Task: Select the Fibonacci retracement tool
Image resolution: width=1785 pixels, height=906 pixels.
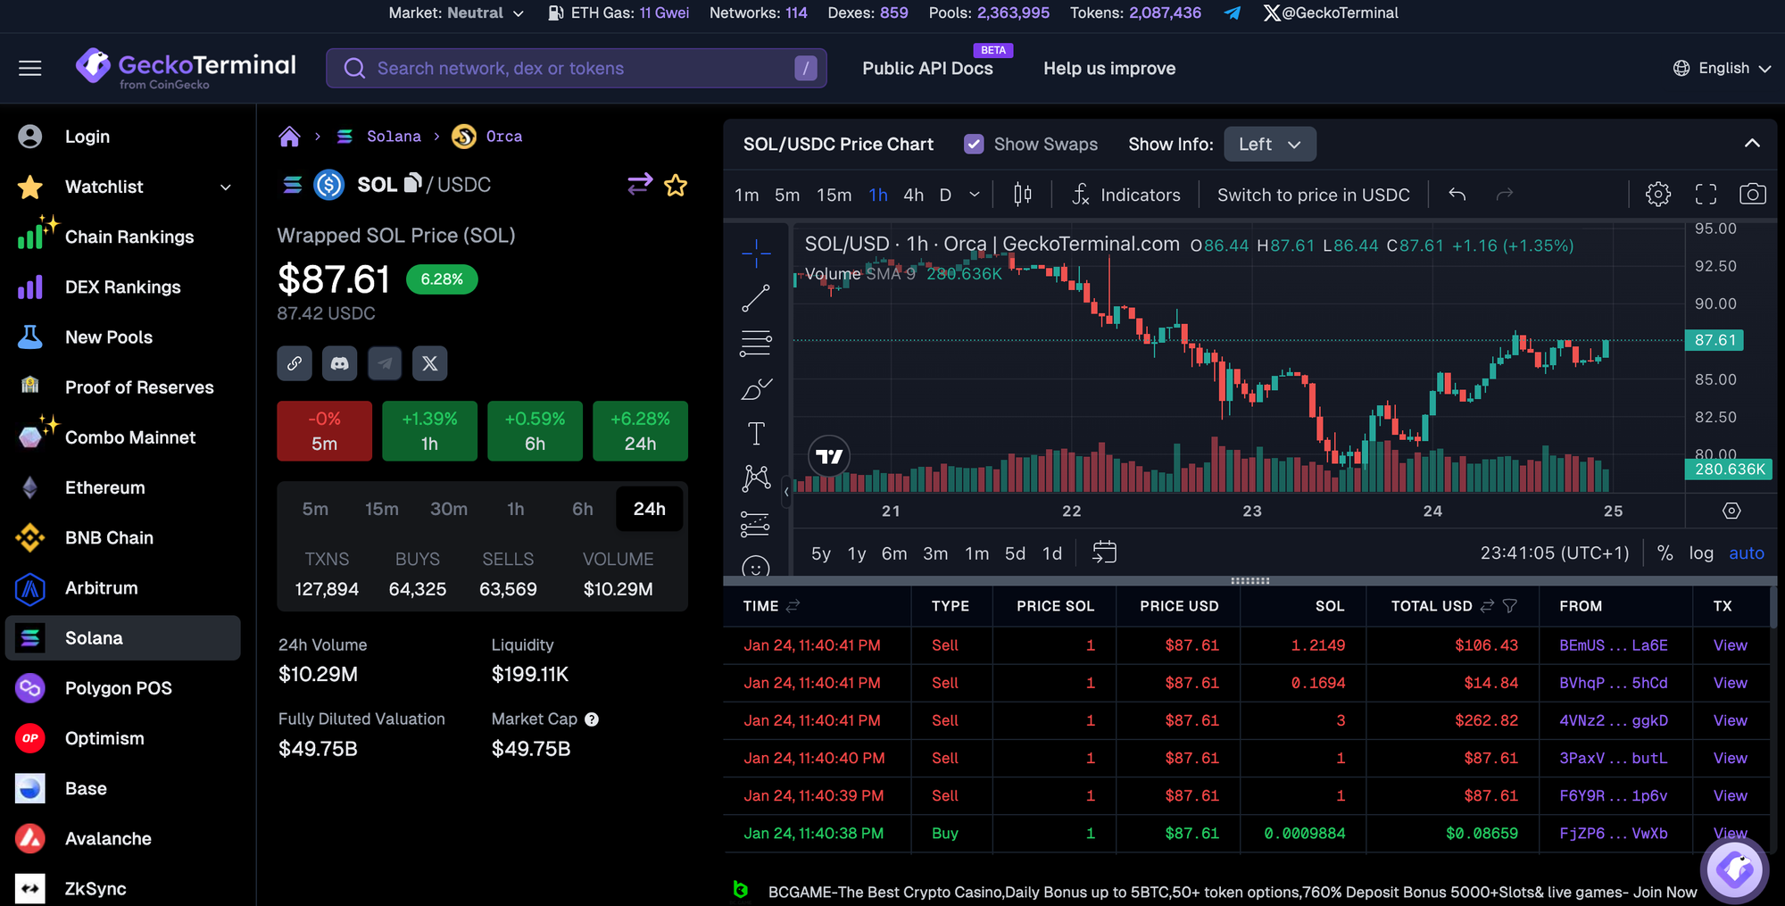Action: pyautogui.click(x=756, y=344)
